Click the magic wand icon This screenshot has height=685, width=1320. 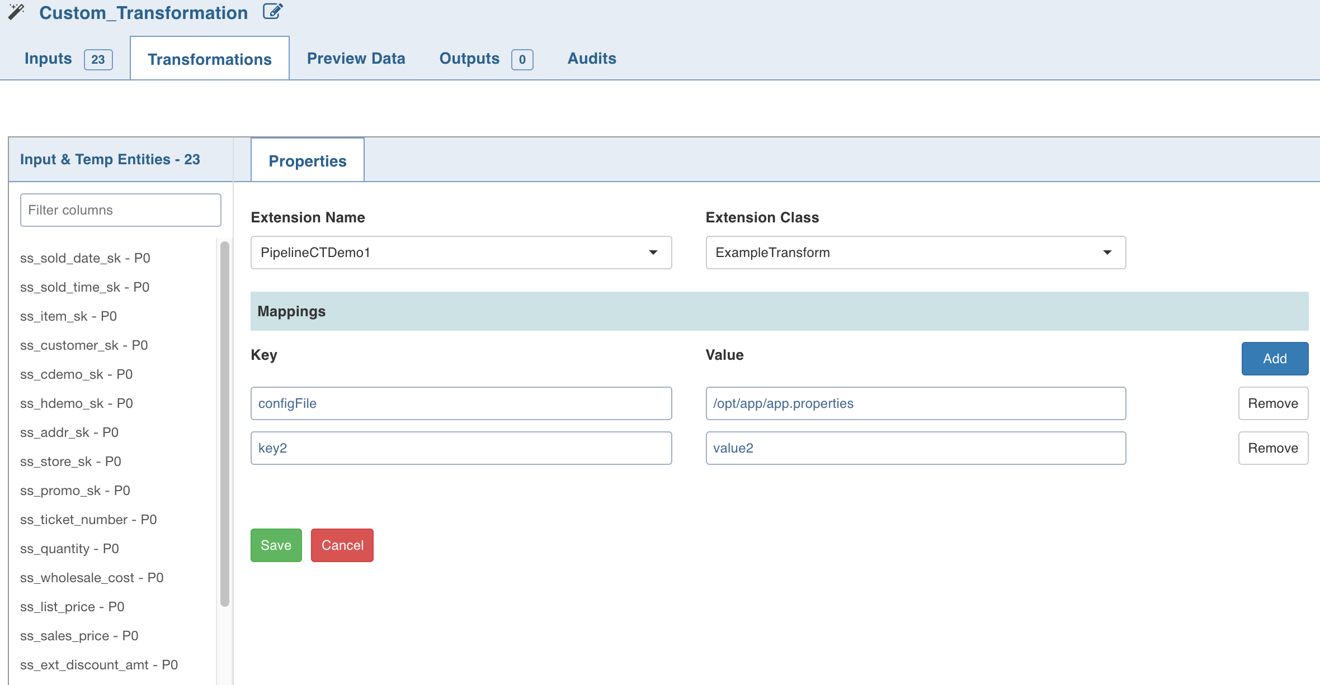click(x=17, y=12)
